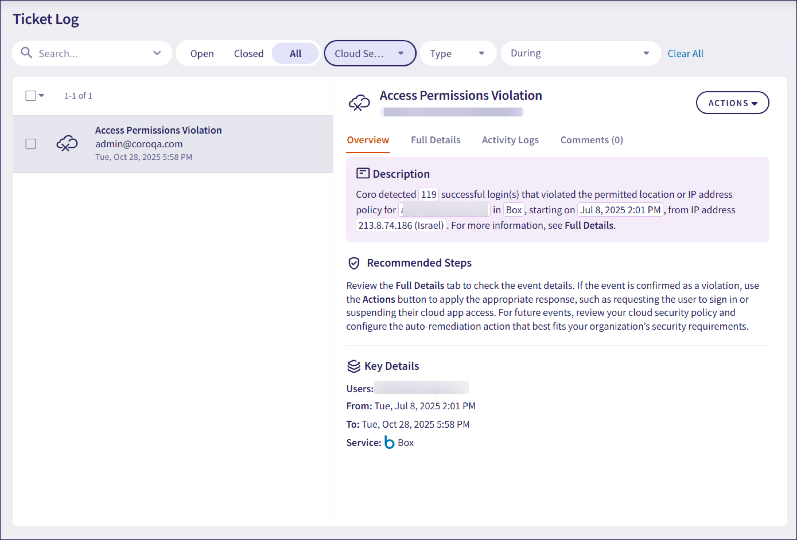This screenshot has height=540, width=797.
Task: Click the ticket date Tue, Oct 28, 2025 5:58 PM in list
Action: pos(143,157)
